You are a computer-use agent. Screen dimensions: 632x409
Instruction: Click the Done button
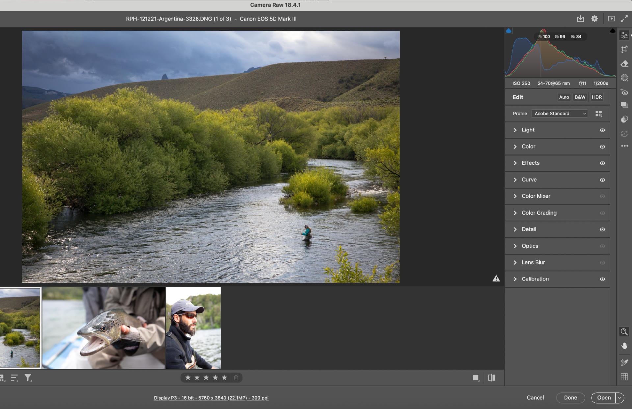[x=570, y=398]
